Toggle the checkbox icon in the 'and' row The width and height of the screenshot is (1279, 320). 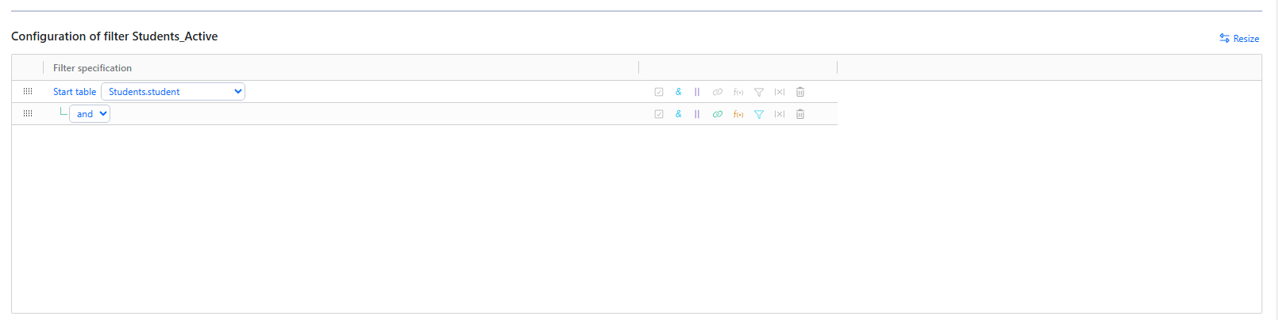[x=659, y=114]
